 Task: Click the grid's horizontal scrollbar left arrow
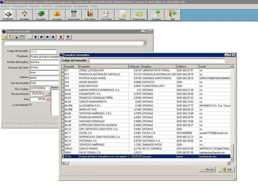(63, 163)
